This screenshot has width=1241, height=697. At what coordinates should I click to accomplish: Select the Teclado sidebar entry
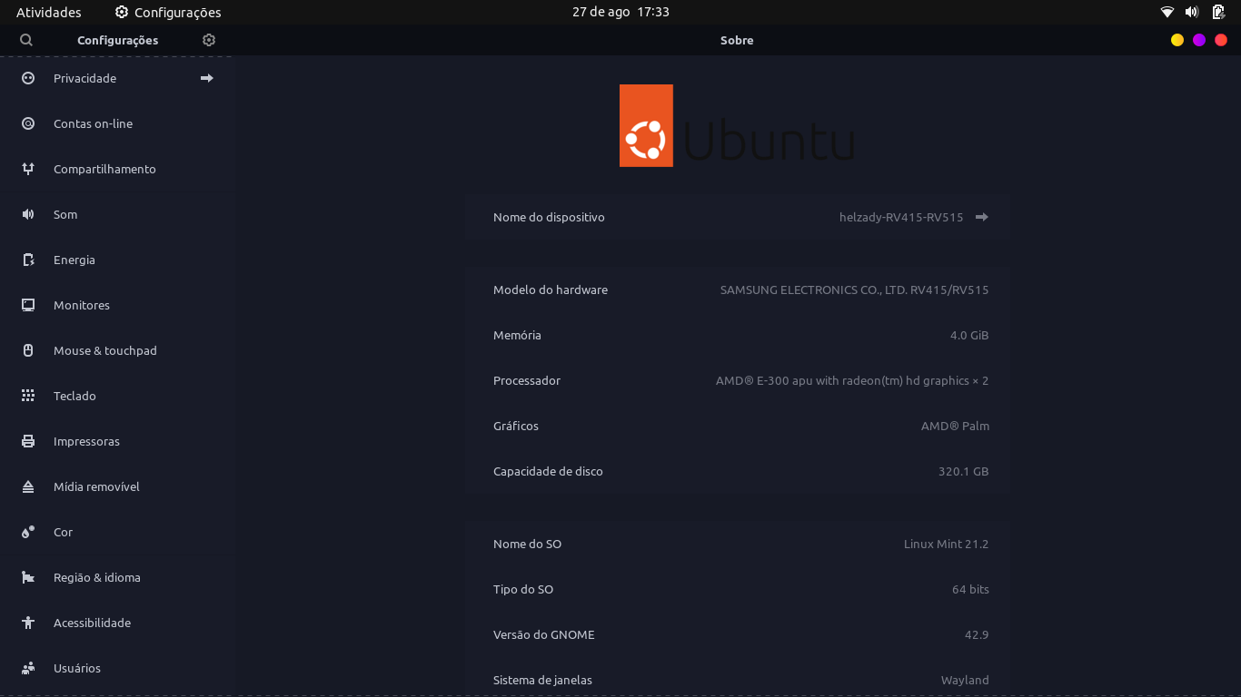coord(117,396)
